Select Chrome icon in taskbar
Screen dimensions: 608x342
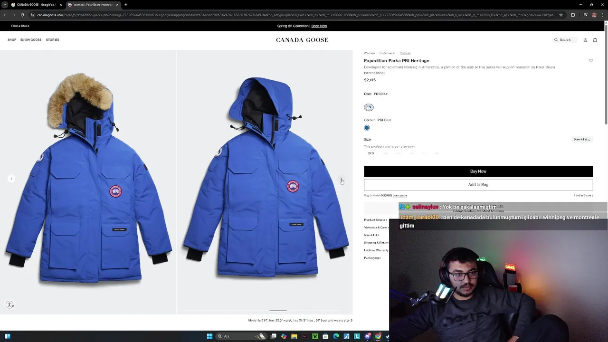pyautogui.click(x=378, y=336)
